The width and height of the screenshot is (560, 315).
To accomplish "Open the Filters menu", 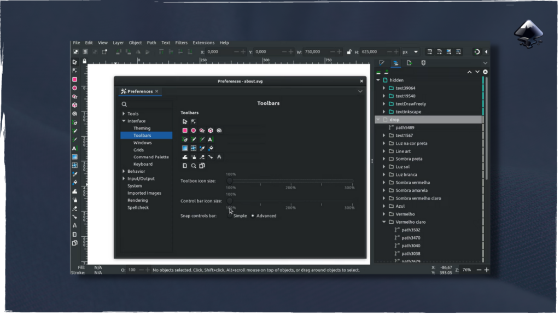I will 182,43.
